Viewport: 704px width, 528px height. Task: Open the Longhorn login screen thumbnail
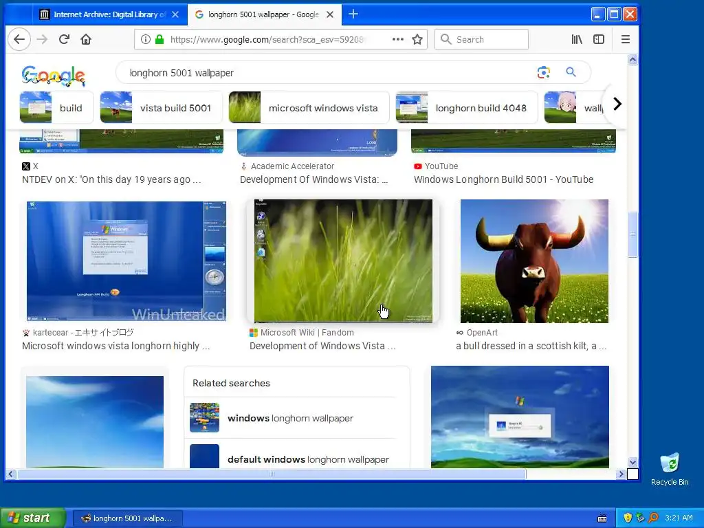tap(520, 417)
